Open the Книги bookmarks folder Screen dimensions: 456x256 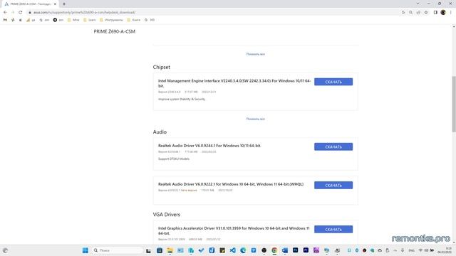[134, 20]
